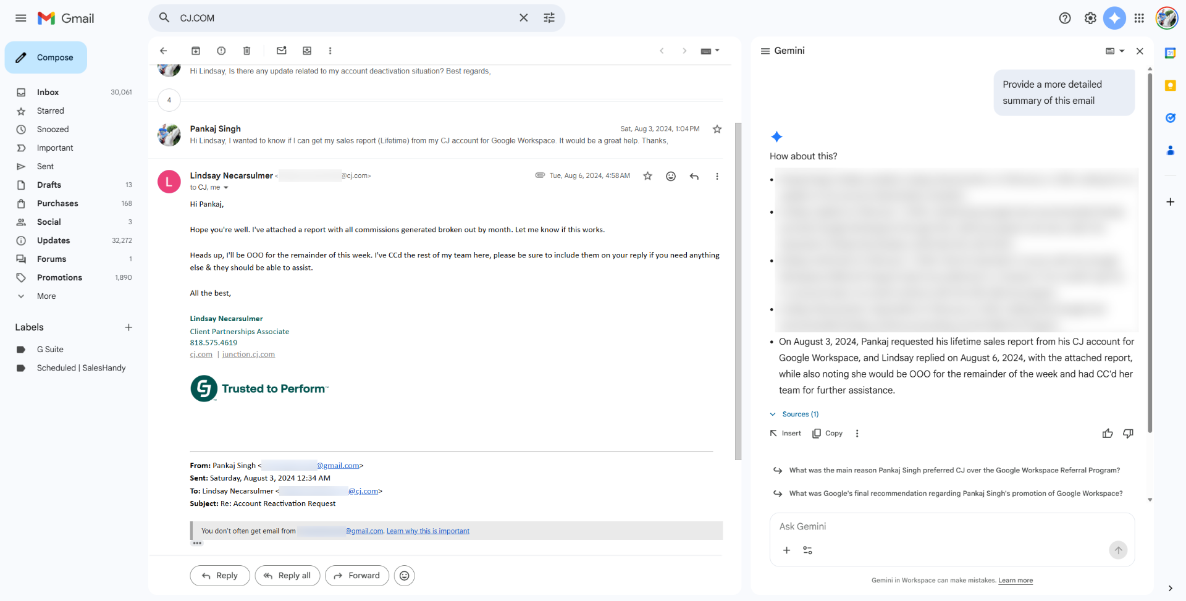Open the Google account avatar
This screenshot has width=1186, height=601.
click(x=1167, y=18)
